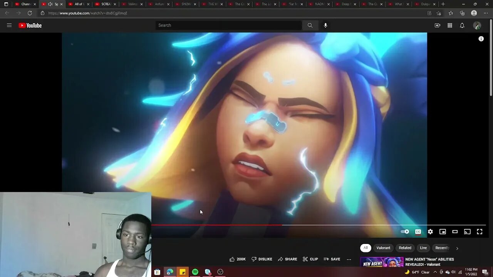
Task: Enter full screen mode
Action: (x=480, y=232)
